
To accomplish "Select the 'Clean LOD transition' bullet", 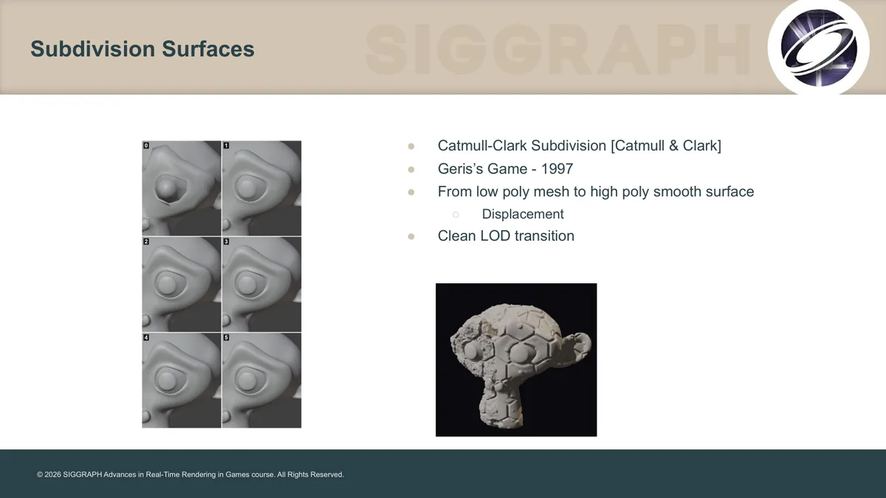I will (506, 236).
